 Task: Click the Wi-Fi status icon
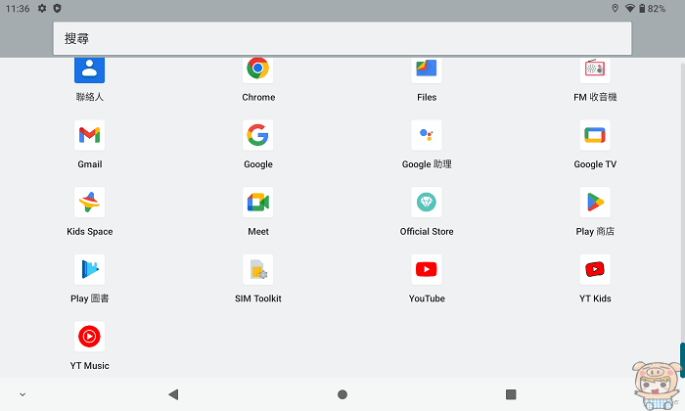[630, 8]
